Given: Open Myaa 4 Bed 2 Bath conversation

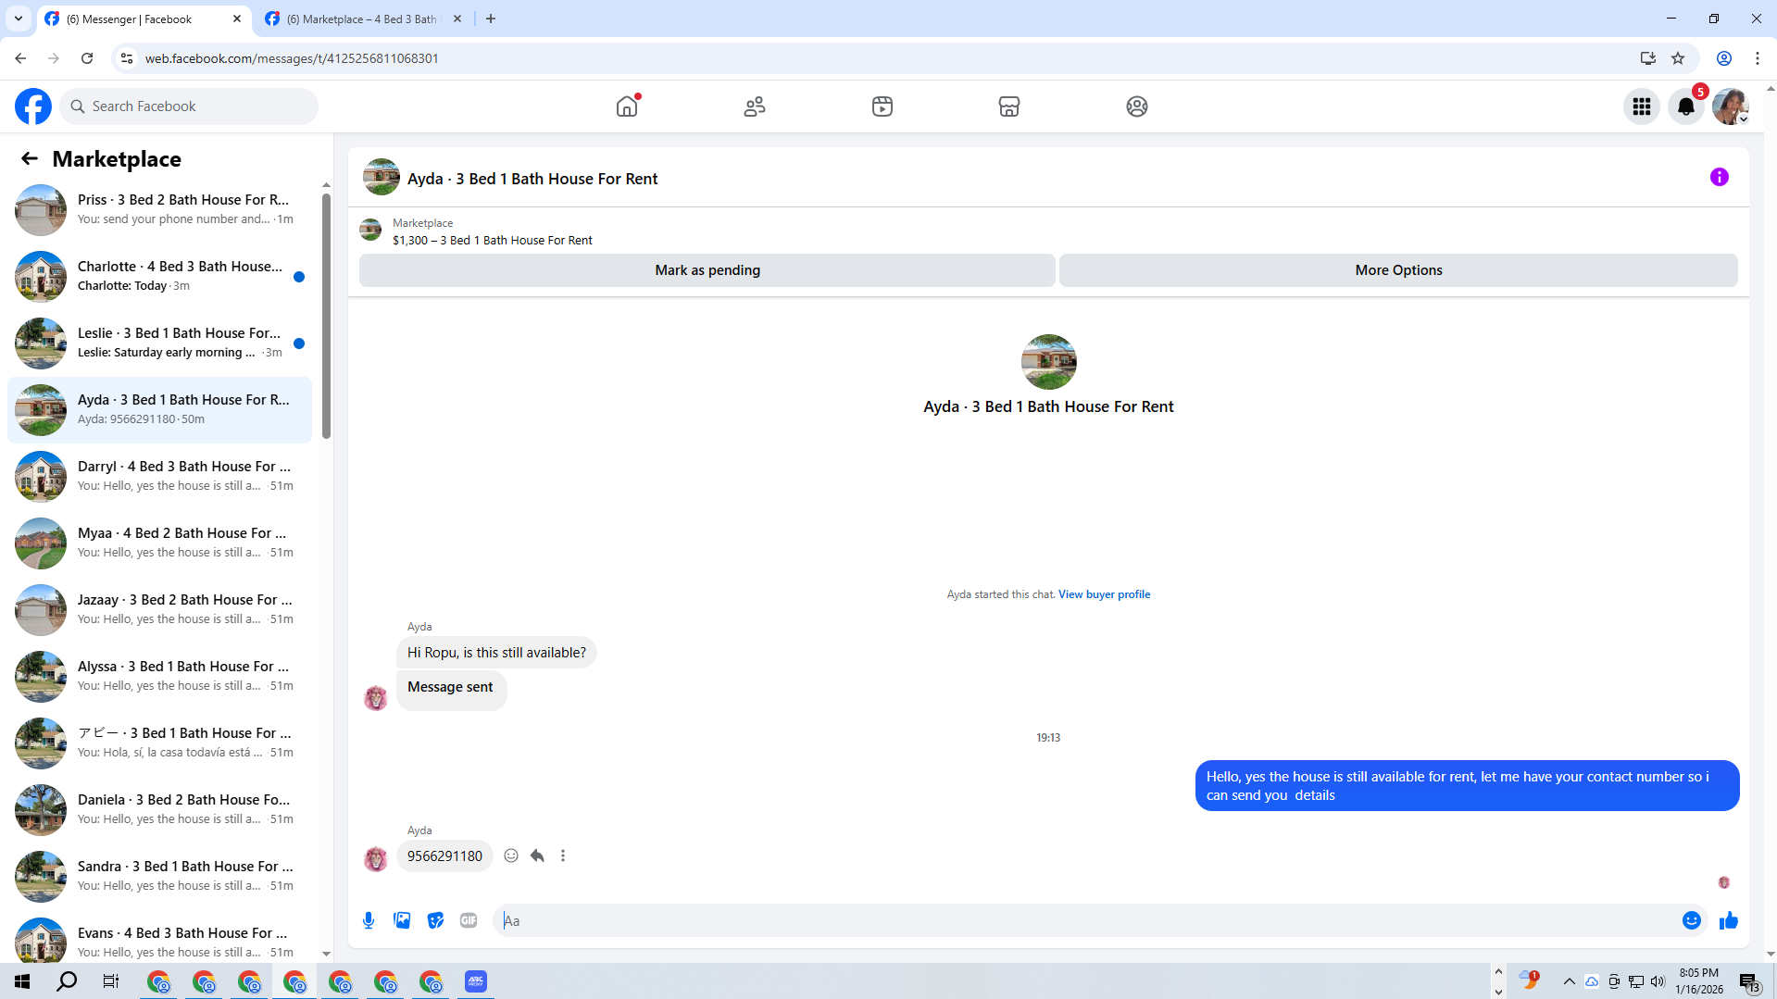Looking at the screenshot, I should pyautogui.click(x=159, y=543).
